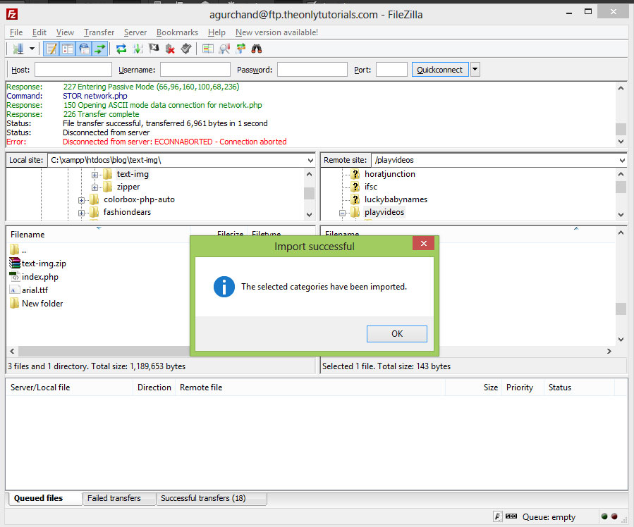This screenshot has width=634, height=527.
Task: Select the horatjunction remote folder
Action: pyautogui.click(x=390, y=174)
